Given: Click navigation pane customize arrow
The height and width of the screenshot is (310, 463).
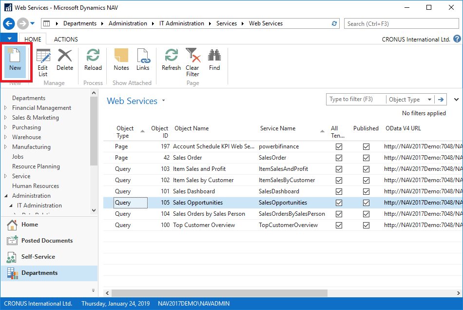Looking at the screenshot, I should point(93,290).
